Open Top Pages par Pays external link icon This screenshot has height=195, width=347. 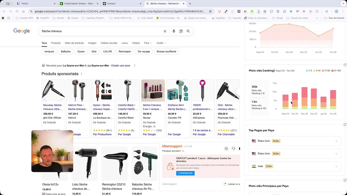tap(345, 125)
